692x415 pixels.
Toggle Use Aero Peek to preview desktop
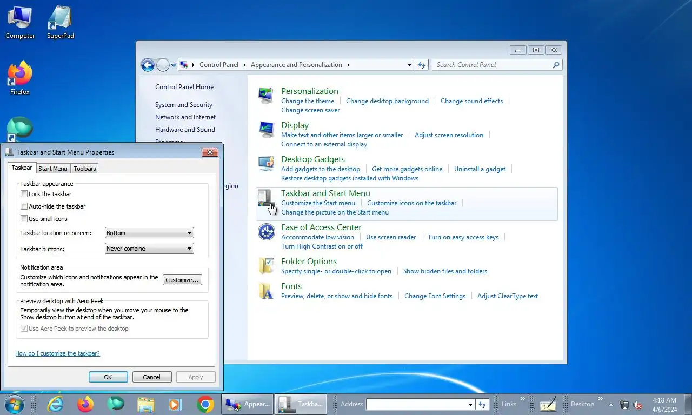24,329
